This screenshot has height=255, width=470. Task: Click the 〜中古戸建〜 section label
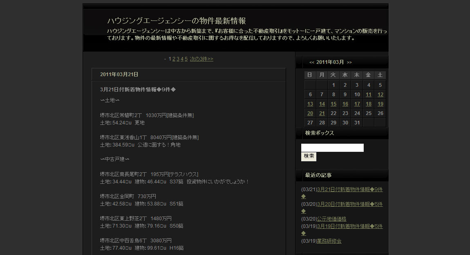pos(115,159)
